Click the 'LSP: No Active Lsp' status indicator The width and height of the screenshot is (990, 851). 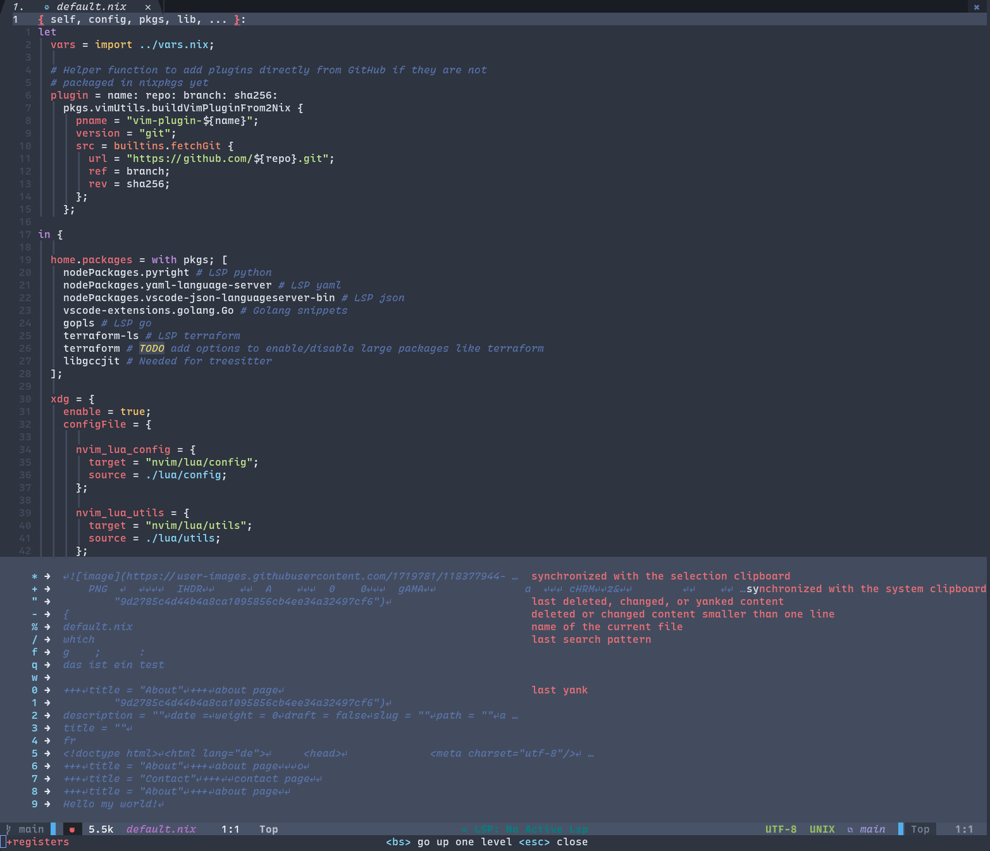tap(525, 829)
